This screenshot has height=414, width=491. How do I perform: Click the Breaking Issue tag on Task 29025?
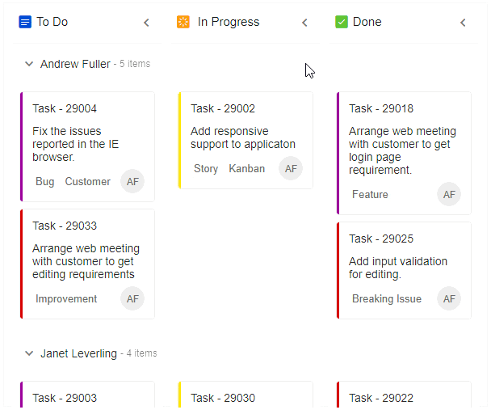387,299
